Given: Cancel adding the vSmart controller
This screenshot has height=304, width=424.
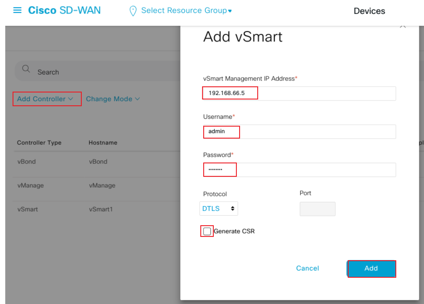Looking at the screenshot, I should 307,268.
